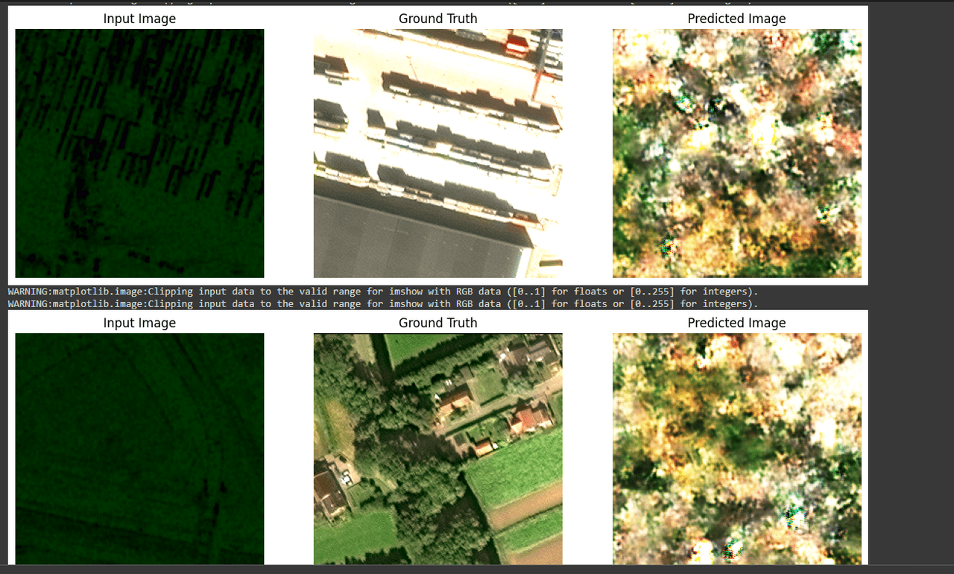The width and height of the screenshot is (954, 574).
Task: Click the first matplotlib clipping warning line
Action: coord(382,291)
